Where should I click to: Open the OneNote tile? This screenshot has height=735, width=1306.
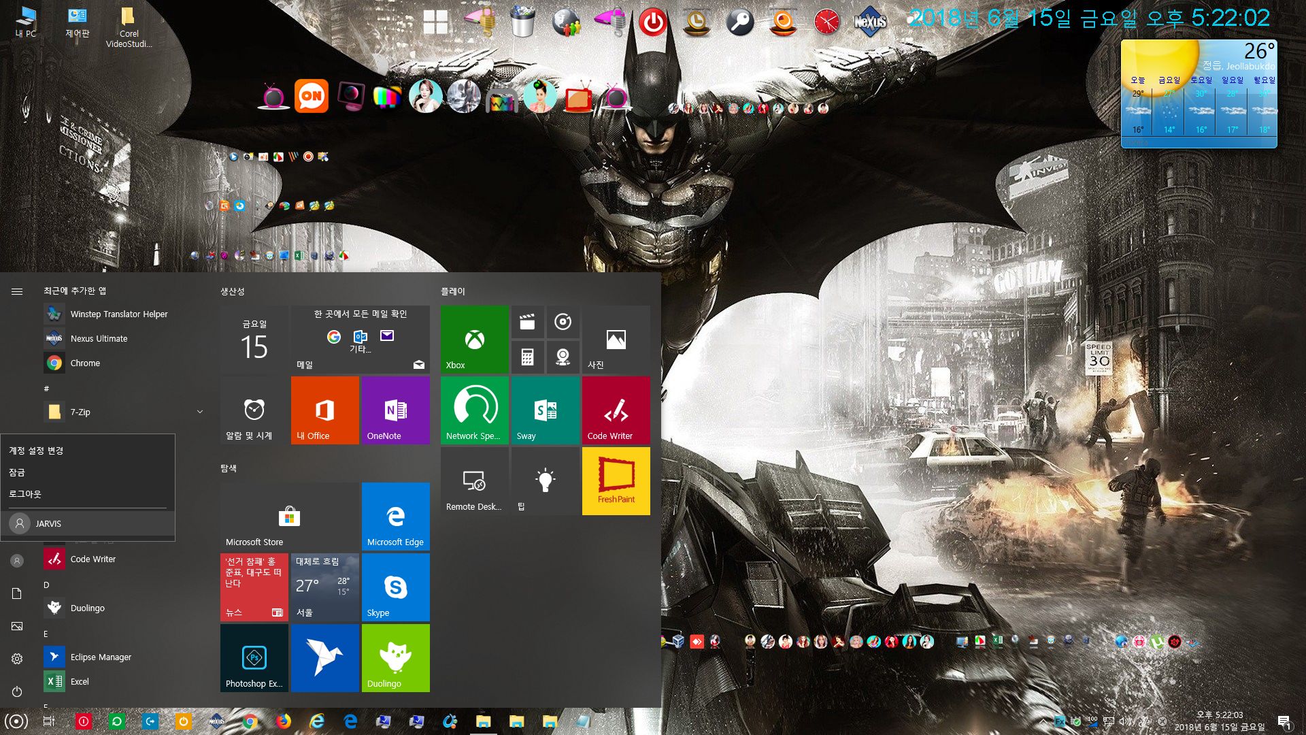[395, 410]
